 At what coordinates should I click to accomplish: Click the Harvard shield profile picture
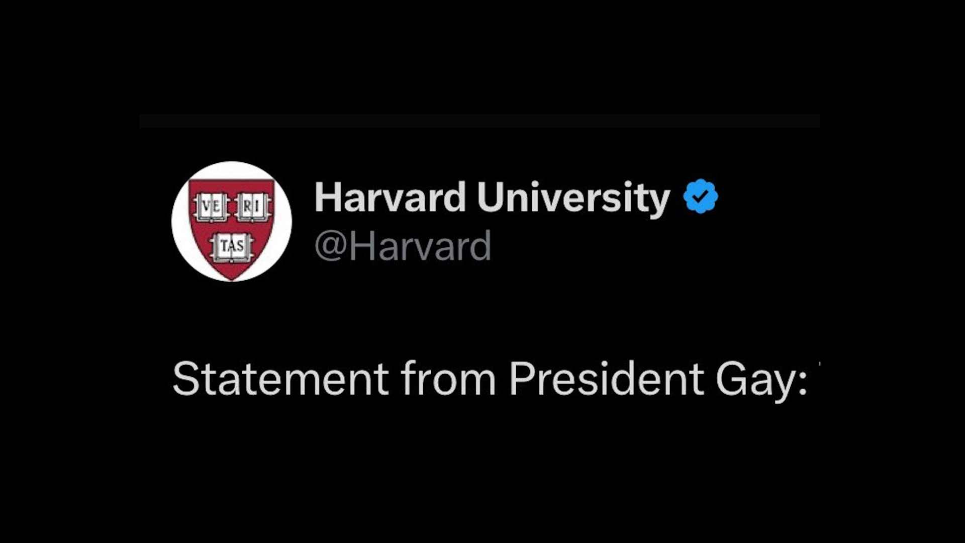click(231, 221)
